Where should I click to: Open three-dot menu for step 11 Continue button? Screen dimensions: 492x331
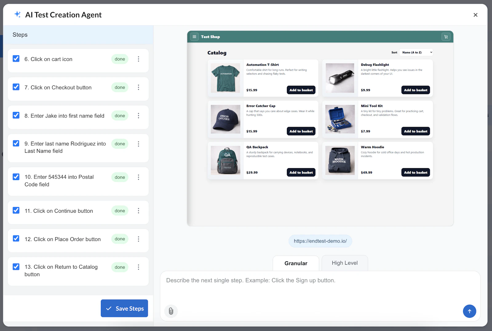click(x=138, y=211)
